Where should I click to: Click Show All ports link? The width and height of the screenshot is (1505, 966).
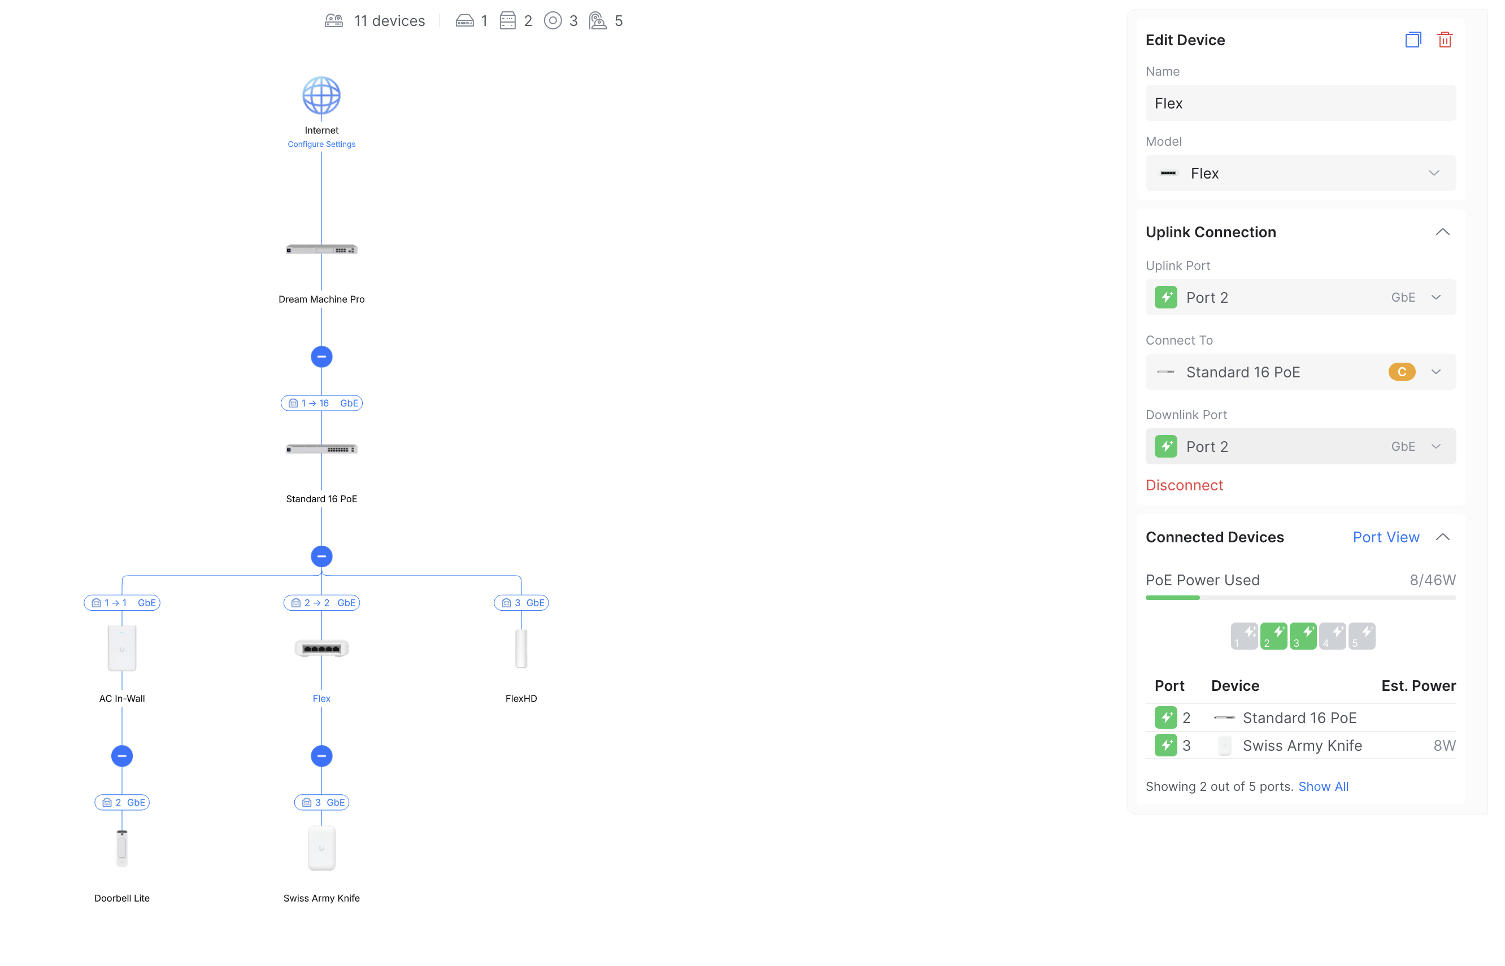pyautogui.click(x=1323, y=786)
